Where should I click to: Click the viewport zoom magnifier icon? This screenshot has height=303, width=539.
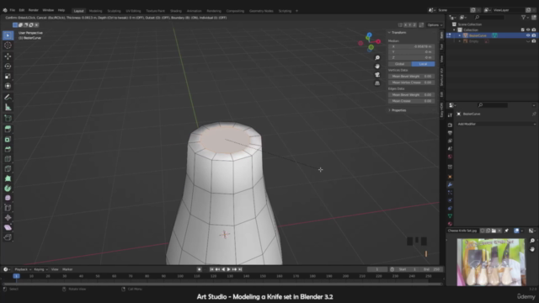coord(377,58)
